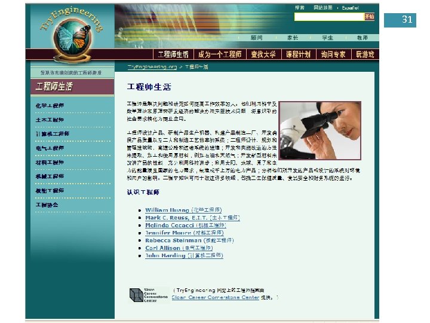Open 土木工程师 in the sidebar
This screenshot has width=430, height=323.
[x=50, y=120]
